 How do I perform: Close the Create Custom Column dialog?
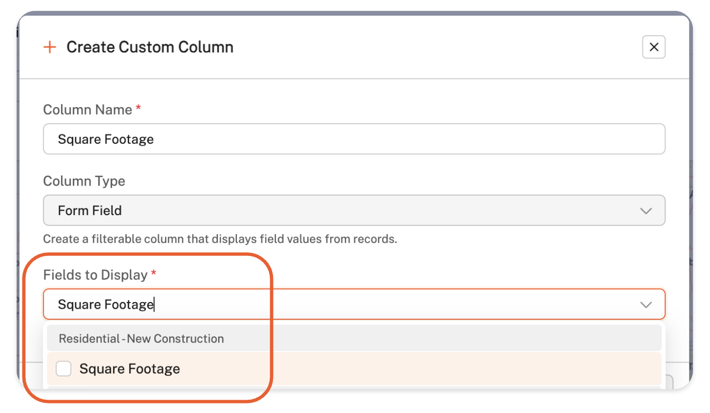(x=653, y=47)
